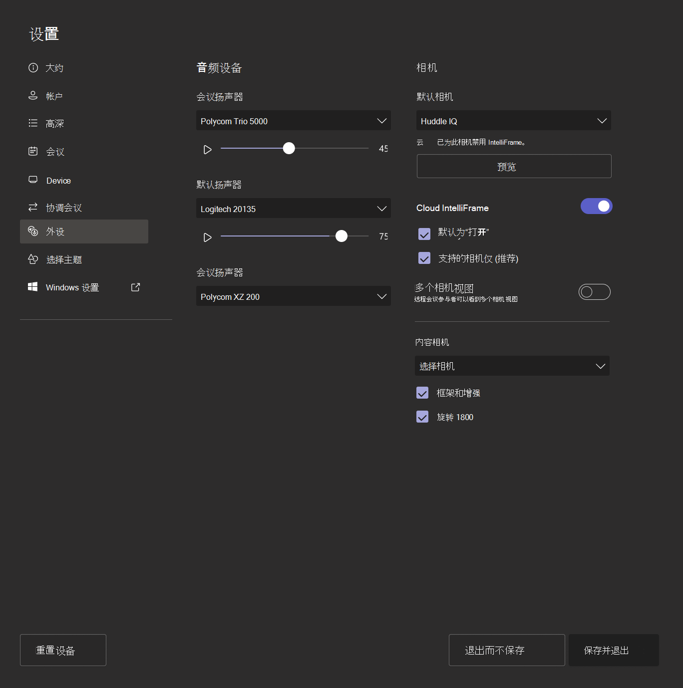
Task: Click the 重置设备 button
Action: click(63, 650)
